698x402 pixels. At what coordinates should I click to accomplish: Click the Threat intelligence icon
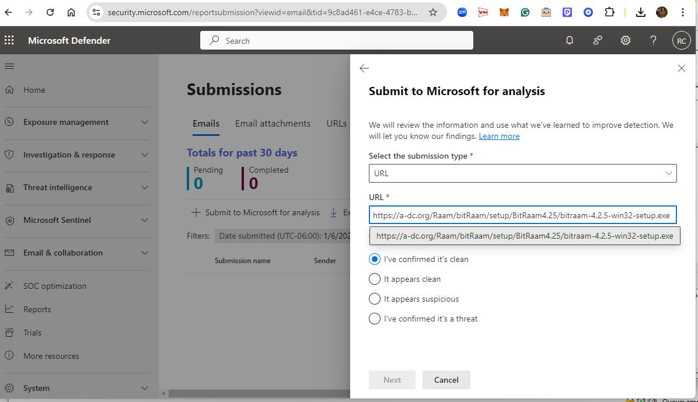pyautogui.click(x=9, y=187)
